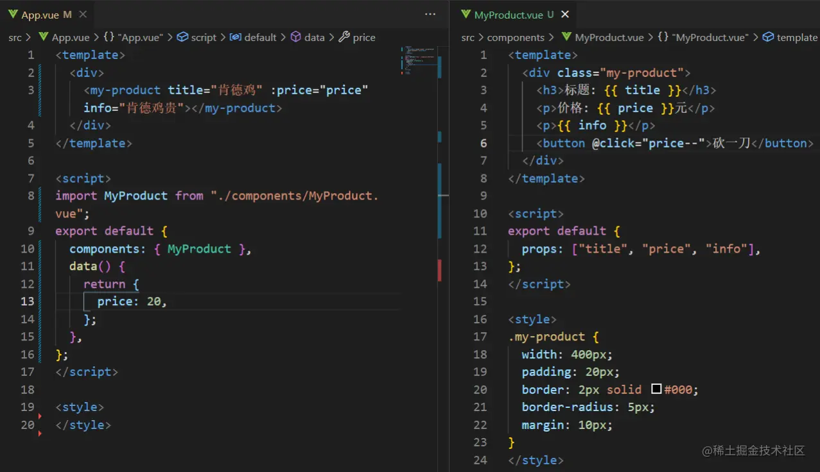Click opening style tag on MyProduct.vue line 16
The height and width of the screenshot is (472, 820).
[x=532, y=319]
